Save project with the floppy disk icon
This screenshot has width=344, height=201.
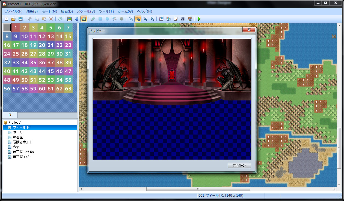[x=20, y=19]
